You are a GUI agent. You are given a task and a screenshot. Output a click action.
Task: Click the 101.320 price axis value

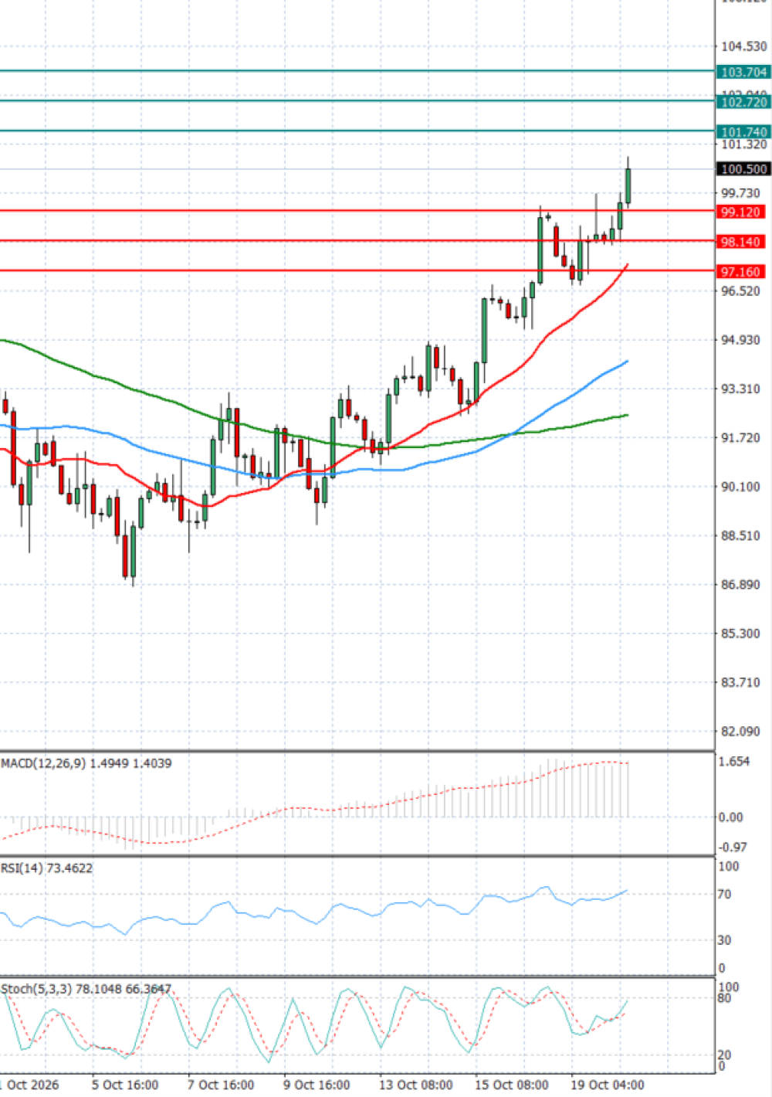point(743,145)
